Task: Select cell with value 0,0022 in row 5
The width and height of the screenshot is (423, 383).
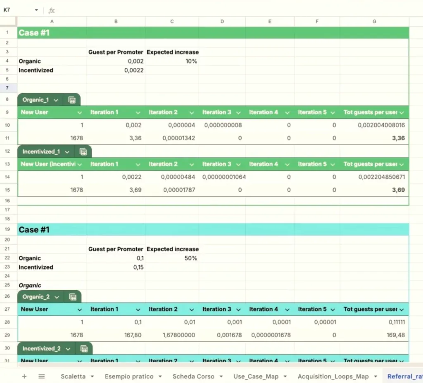Action: (116, 70)
